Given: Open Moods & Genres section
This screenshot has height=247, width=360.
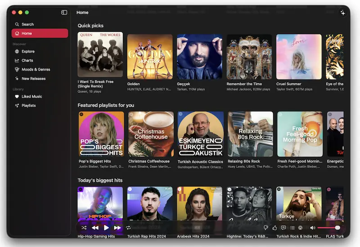Looking at the screenshot, I should pyautogui.click(x=36, y=69).
